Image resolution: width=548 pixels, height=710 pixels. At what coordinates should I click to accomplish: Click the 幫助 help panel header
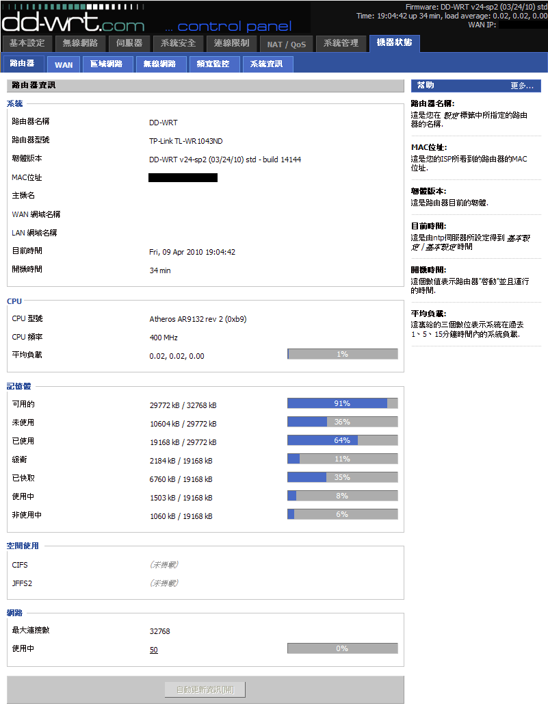[476, 86]
